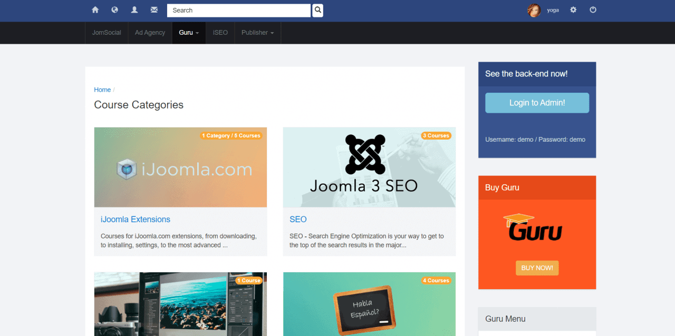Open the messages envelope icon
This screenshot has height=336, width=675.
(x=154, y=10)
